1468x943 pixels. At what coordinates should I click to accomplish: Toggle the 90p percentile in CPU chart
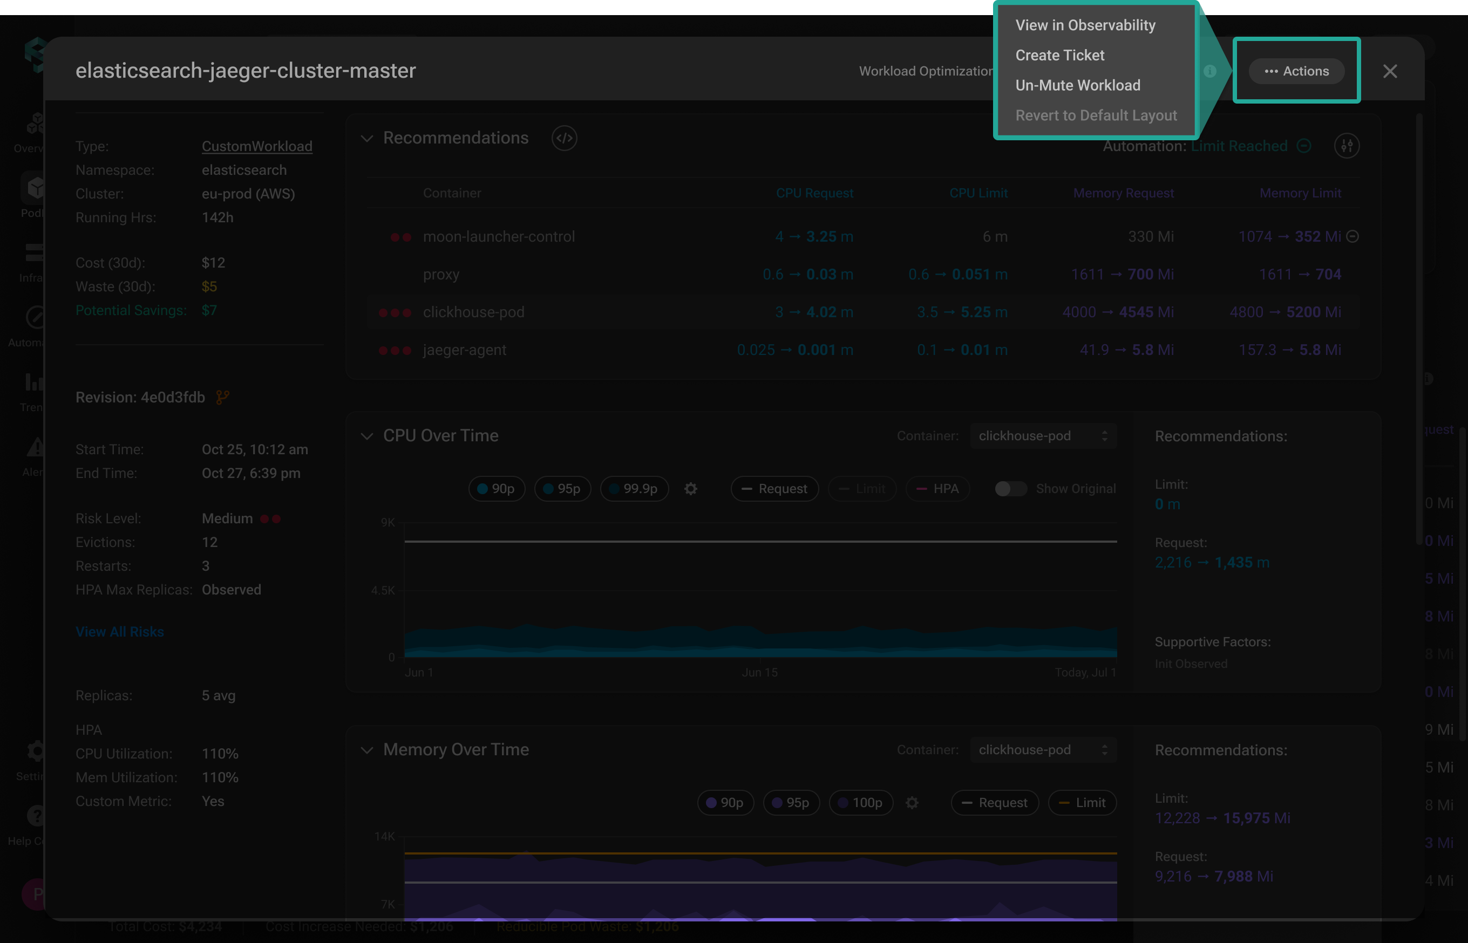[x=496, y=489]
